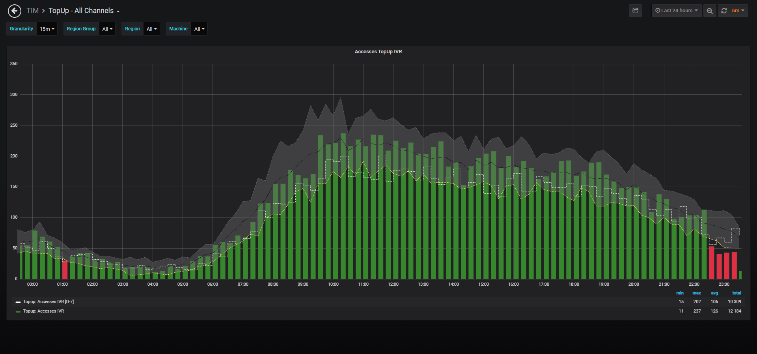Viewport: 757px width, 354px height.
Task: Open the share dashboard icon
Action: pyautogui.click(x=635, y=11)
